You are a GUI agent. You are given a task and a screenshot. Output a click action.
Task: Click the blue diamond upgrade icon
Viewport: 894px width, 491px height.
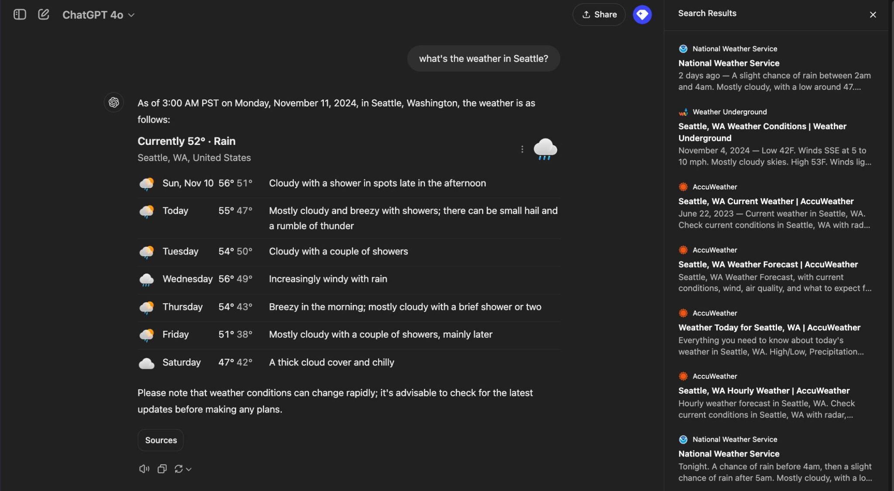[642, 14]
